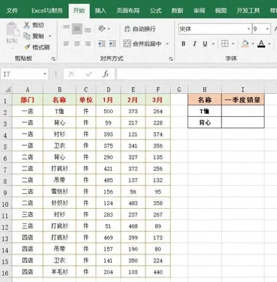Switch to the 页面布局 tab
This screenshot has width=277, height=282.
[128, 11]
